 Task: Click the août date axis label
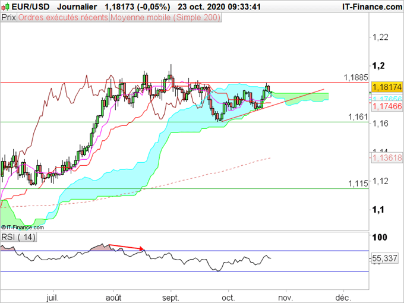click(x=113, y=298)
